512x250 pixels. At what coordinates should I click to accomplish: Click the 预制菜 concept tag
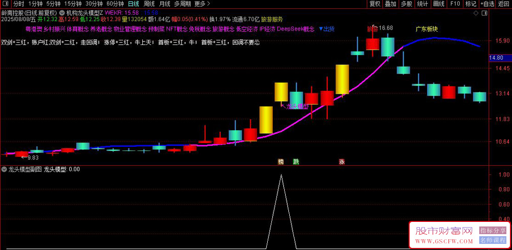coord(156,29)
